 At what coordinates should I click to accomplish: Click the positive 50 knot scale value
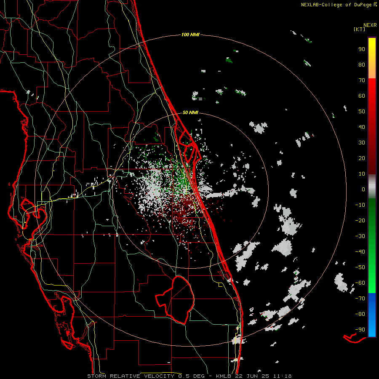pyautogui.click(x=362, y=112)
